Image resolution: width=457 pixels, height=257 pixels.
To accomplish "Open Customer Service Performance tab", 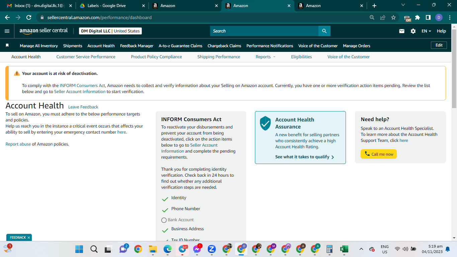I will [86, 57].
